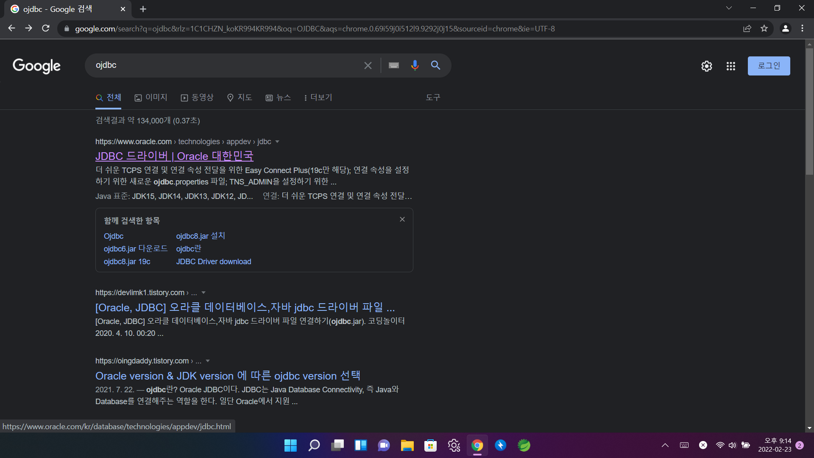This screenshot has height=458, width=814.
Task: Open the on-screen keyboard input tool
Action: tap(393, 65)
